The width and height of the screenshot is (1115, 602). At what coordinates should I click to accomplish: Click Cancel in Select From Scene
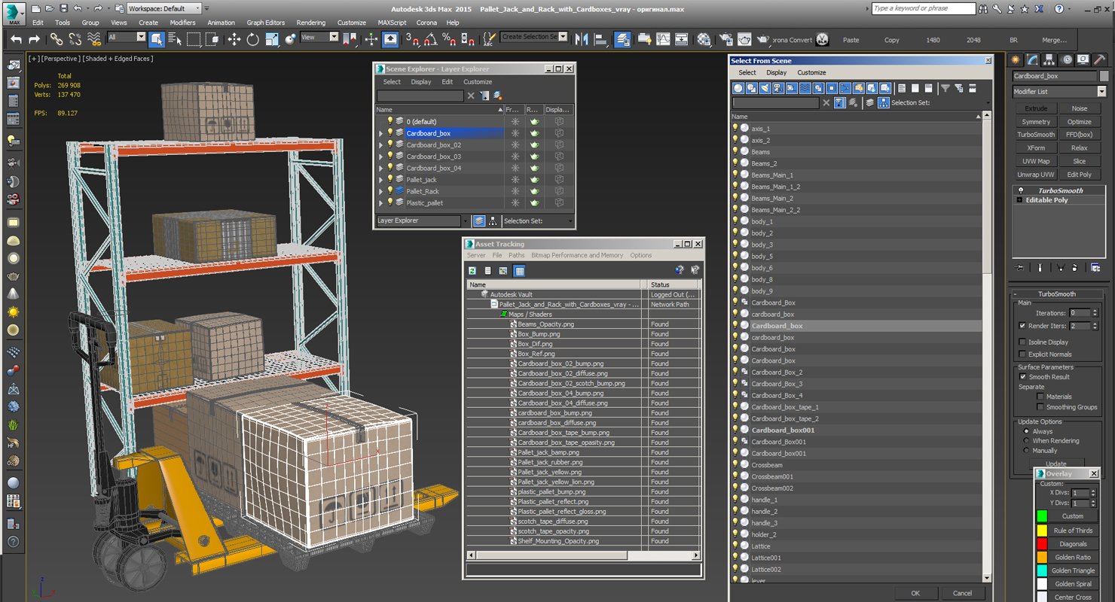click(x=962, y=593)
